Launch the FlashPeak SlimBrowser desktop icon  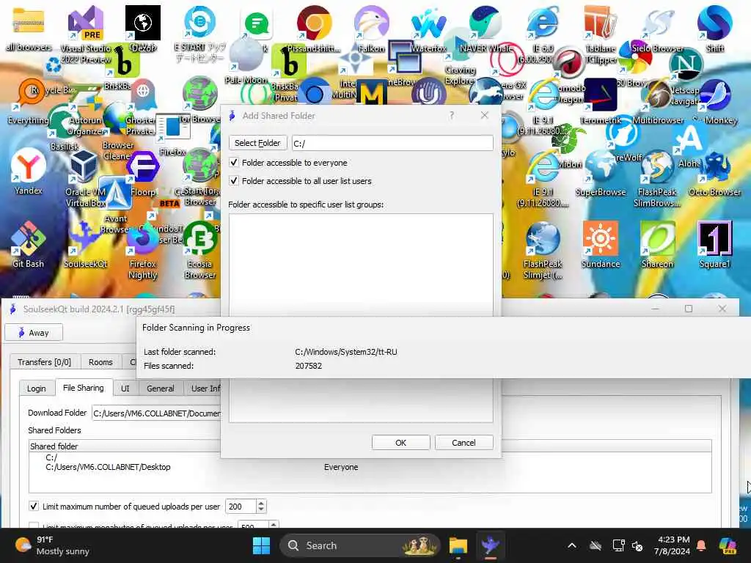(657, 178)
